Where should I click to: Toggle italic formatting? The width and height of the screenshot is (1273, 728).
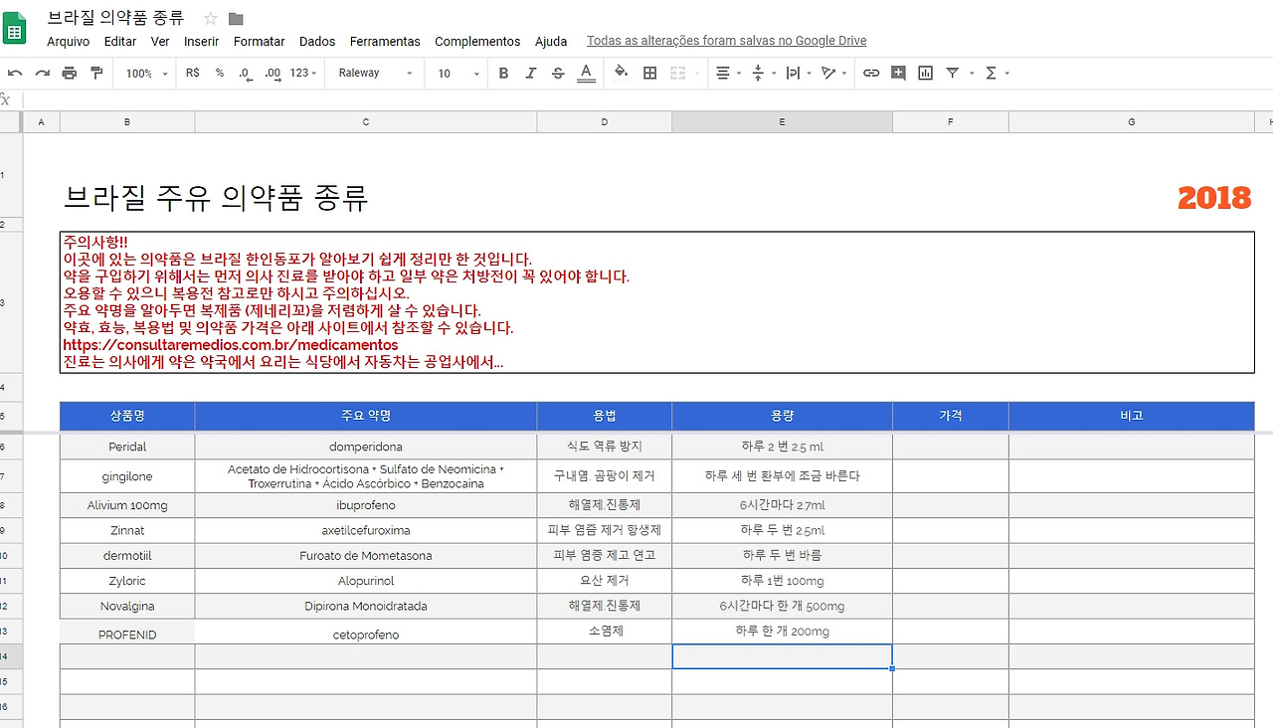pos(531,73)
